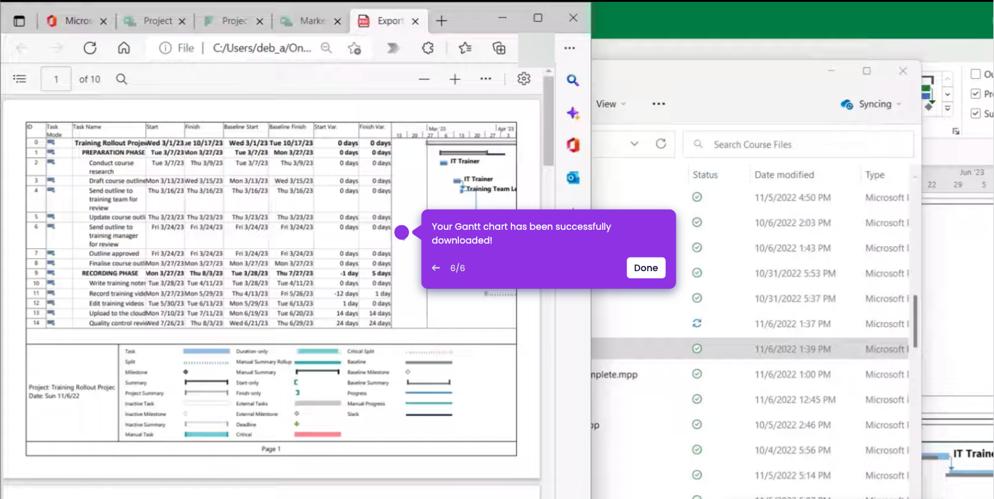Open PDF viewer settings gear

[523, 79]
